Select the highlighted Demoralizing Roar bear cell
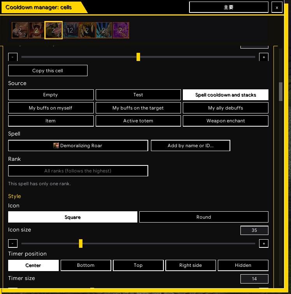The image size is (291, 294). pos(54,30)
